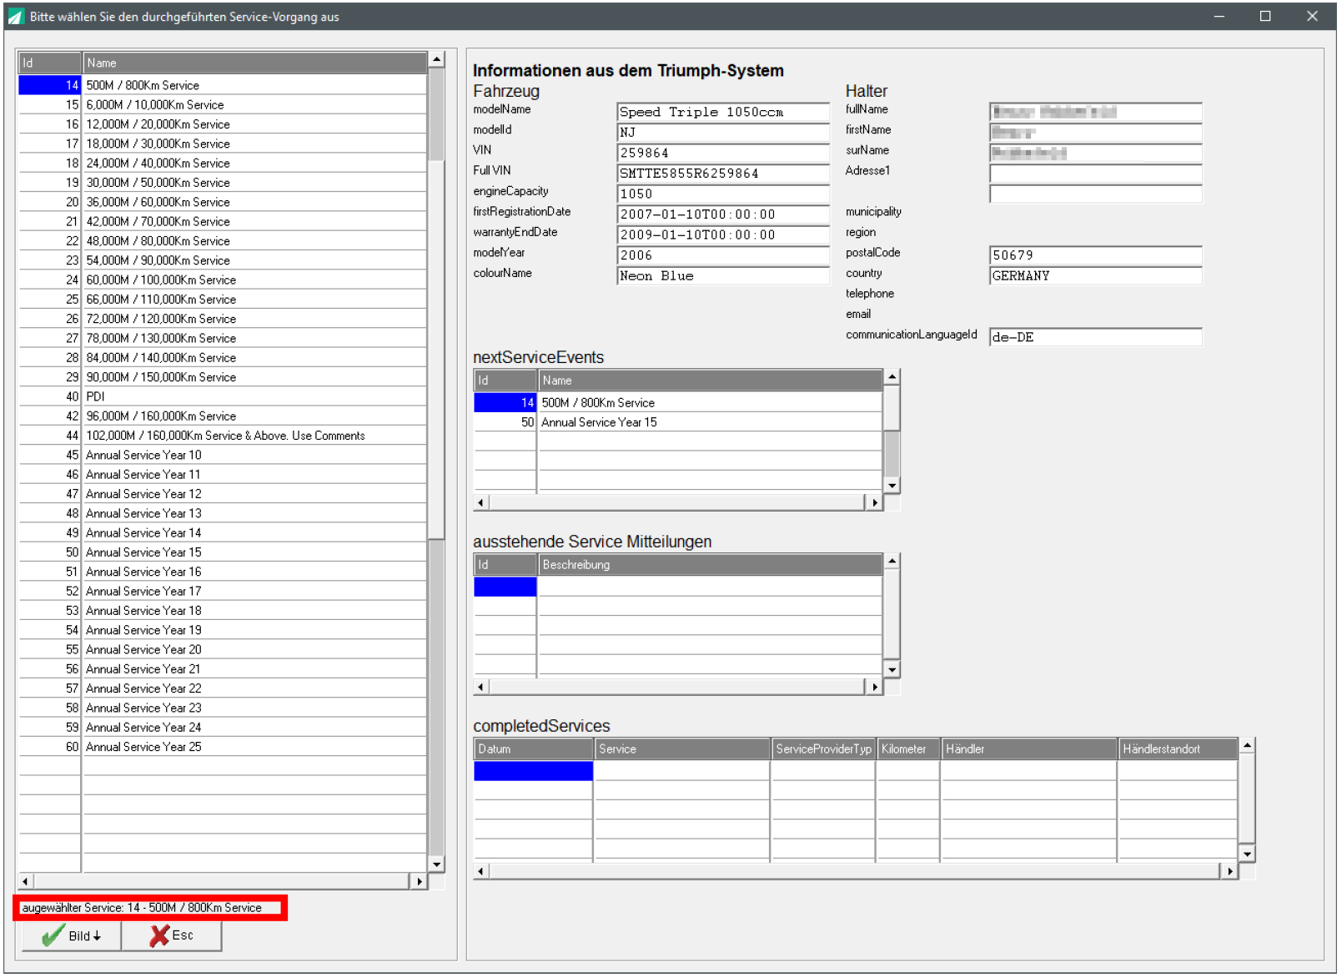Screen dimensions: 1342x978
Task: Select '24,000M / 40,000Km Service' row
Action: point(222,163)
